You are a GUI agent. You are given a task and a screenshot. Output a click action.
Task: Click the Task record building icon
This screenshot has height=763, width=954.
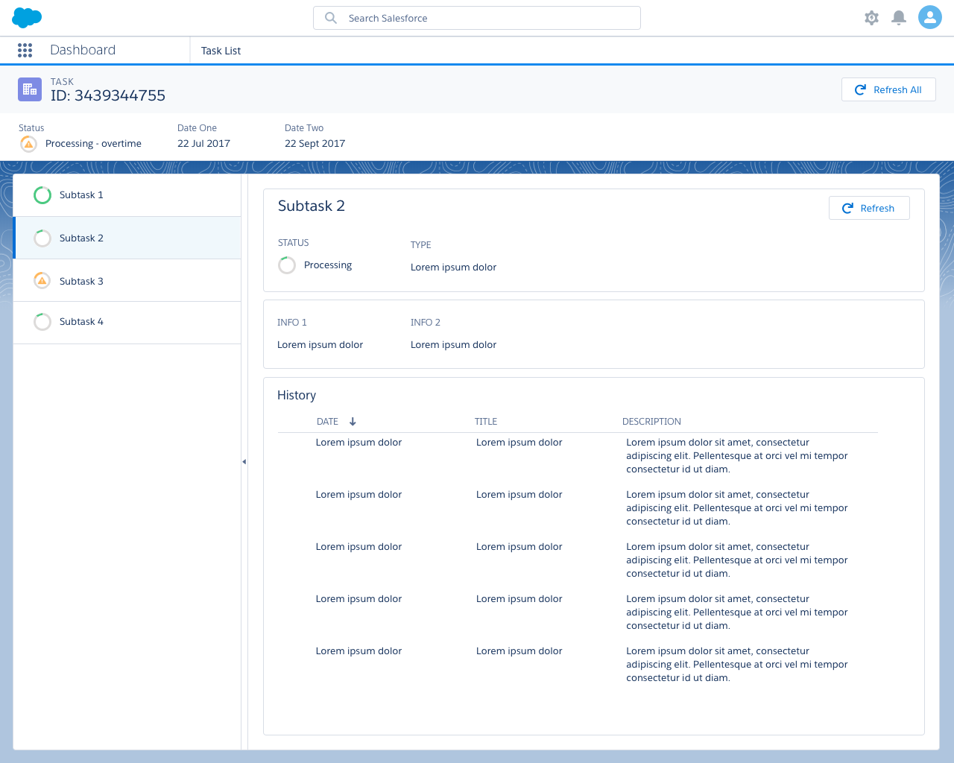coord(30,89)
